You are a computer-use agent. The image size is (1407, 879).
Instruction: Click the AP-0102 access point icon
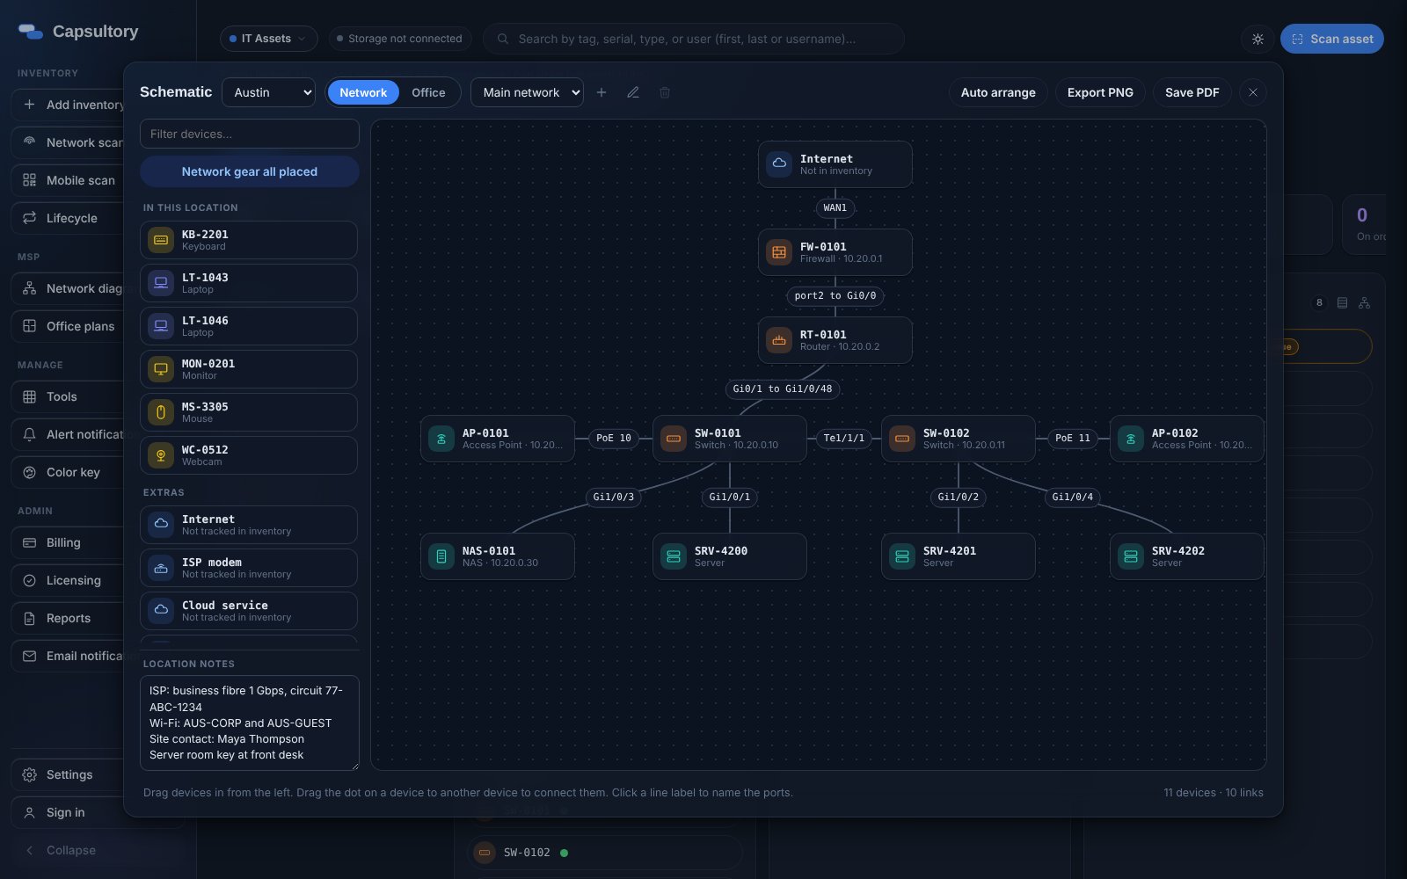[x=1131, y=439]
